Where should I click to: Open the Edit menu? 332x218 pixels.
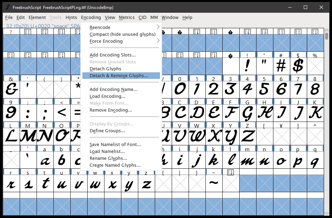(21, 18)
